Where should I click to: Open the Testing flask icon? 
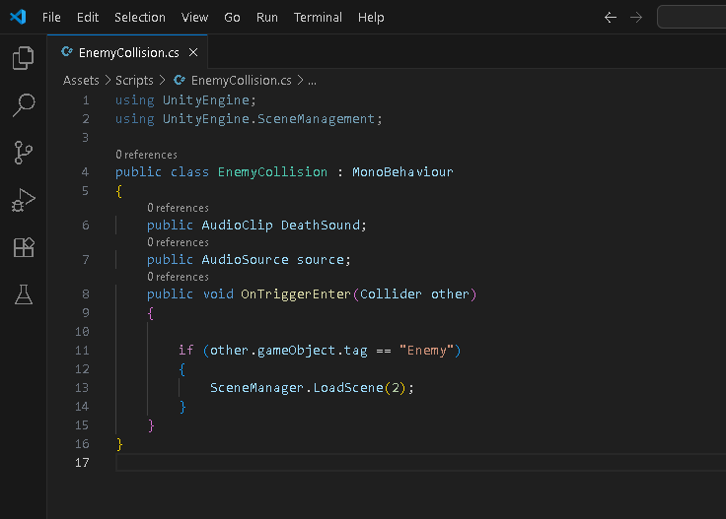pos(23,294)
